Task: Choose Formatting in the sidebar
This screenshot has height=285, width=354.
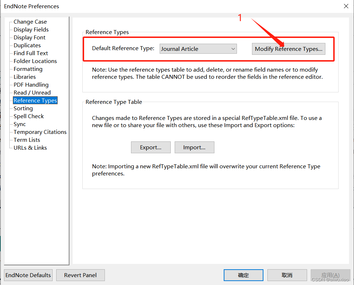Action: pyautogui.click(x=28, y=69)
